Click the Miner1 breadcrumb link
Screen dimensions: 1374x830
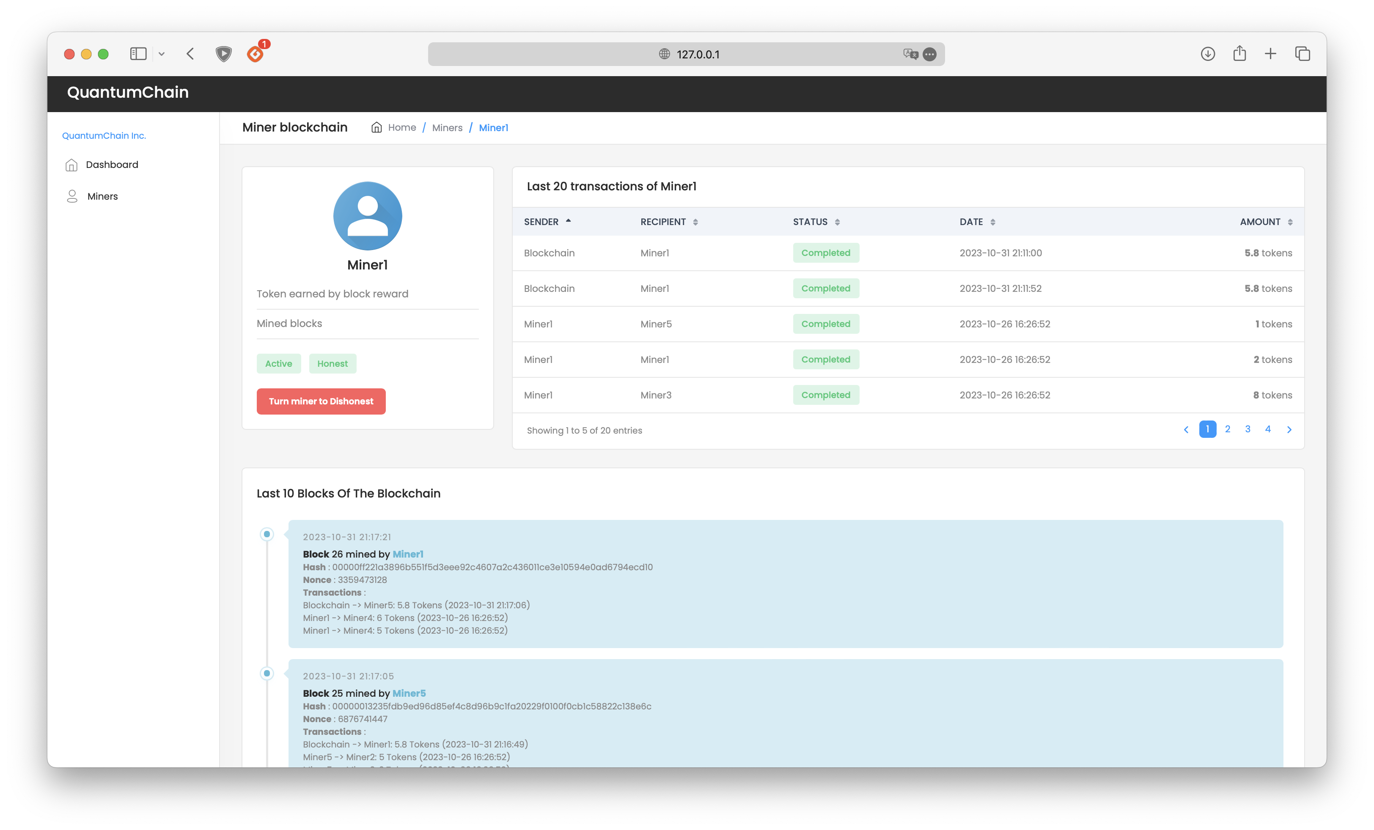click(x=493, y=127)
